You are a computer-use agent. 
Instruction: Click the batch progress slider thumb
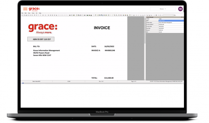[23, 83]
